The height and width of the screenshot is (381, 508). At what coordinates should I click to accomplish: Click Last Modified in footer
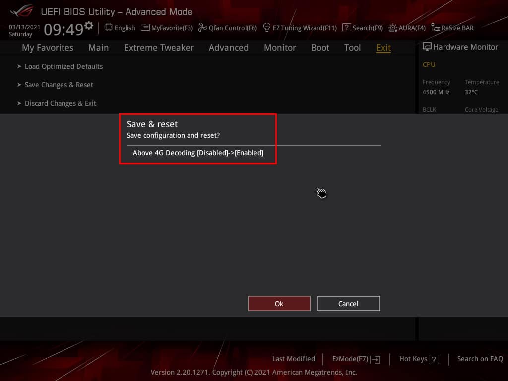coord(294,359)
